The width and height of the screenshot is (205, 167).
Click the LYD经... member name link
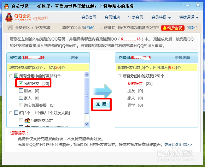[x=92, y=28]
